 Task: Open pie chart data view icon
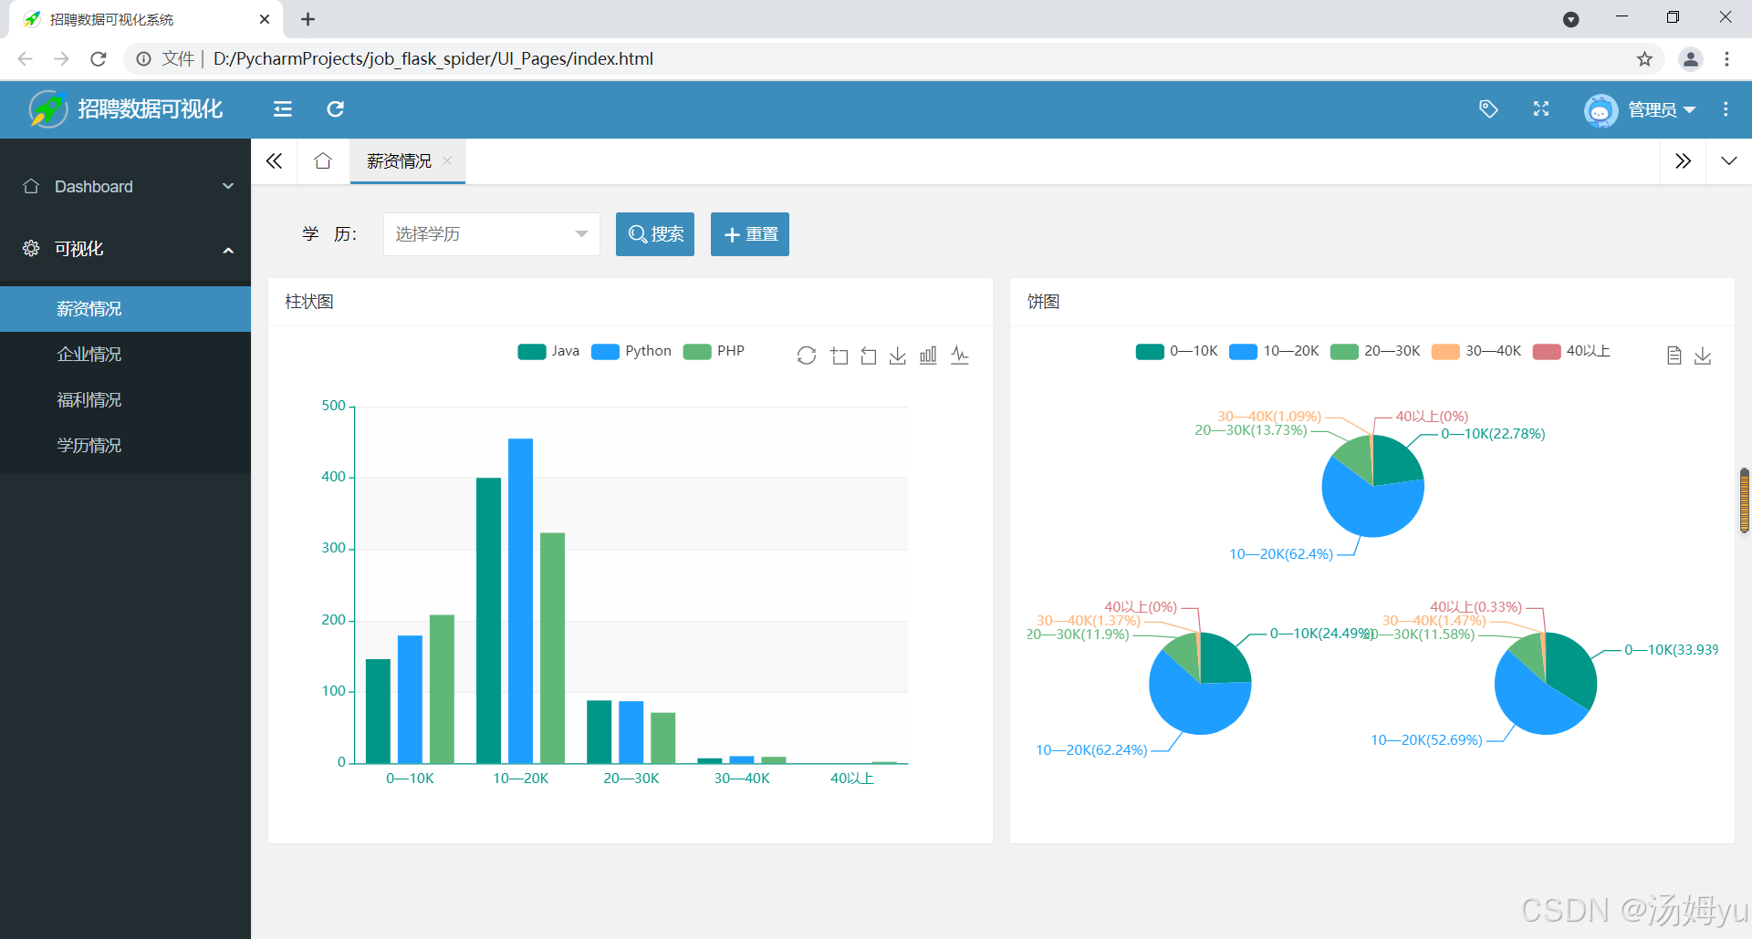tap(1674, 356)
